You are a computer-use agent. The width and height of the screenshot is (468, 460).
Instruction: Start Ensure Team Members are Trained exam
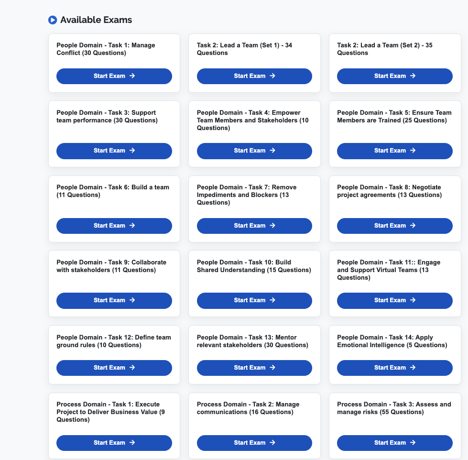click(x=394, y=151)
